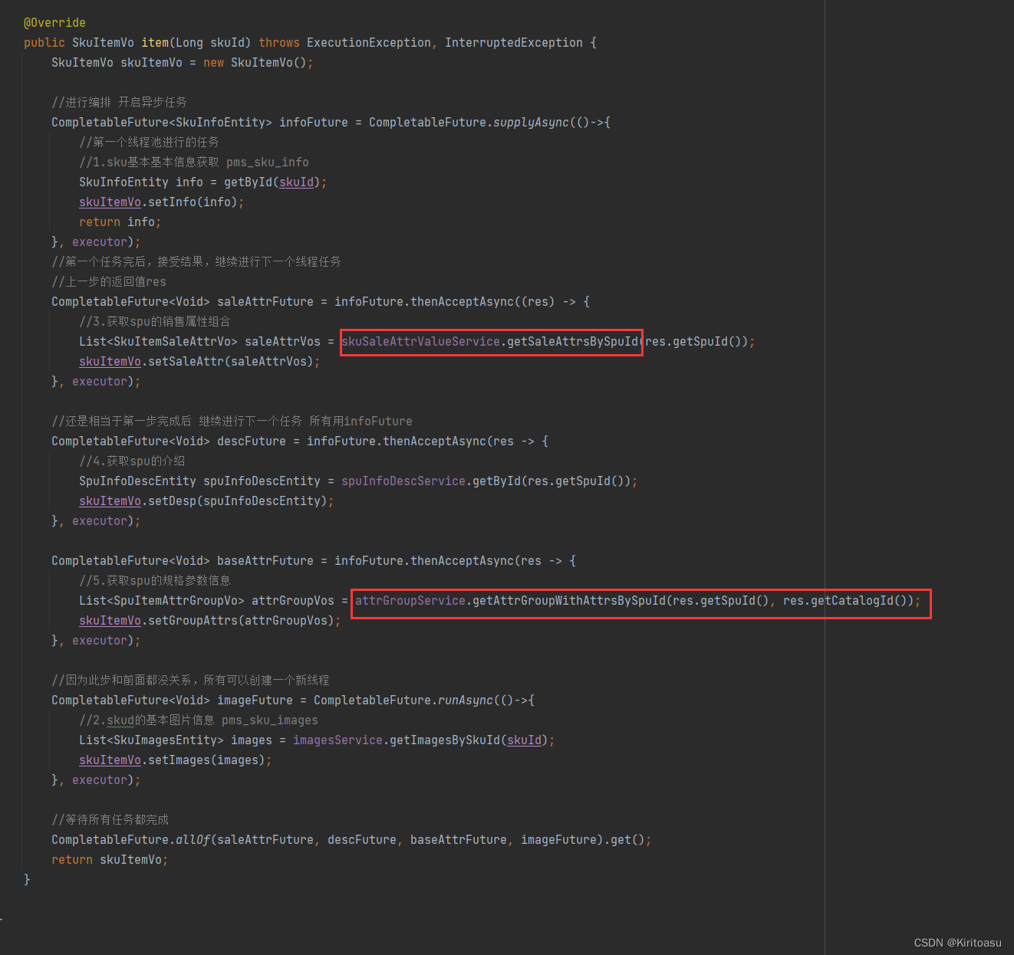Screen dimensions: 1014x955
Task: Click List<SkuImagesEntity> type declaration
Action: tap(151, 740)
